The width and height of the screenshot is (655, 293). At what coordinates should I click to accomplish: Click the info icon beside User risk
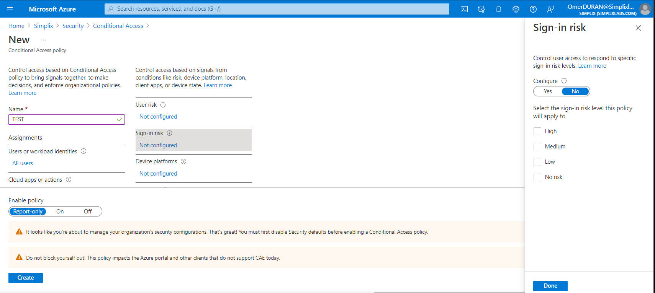point(163,105)
